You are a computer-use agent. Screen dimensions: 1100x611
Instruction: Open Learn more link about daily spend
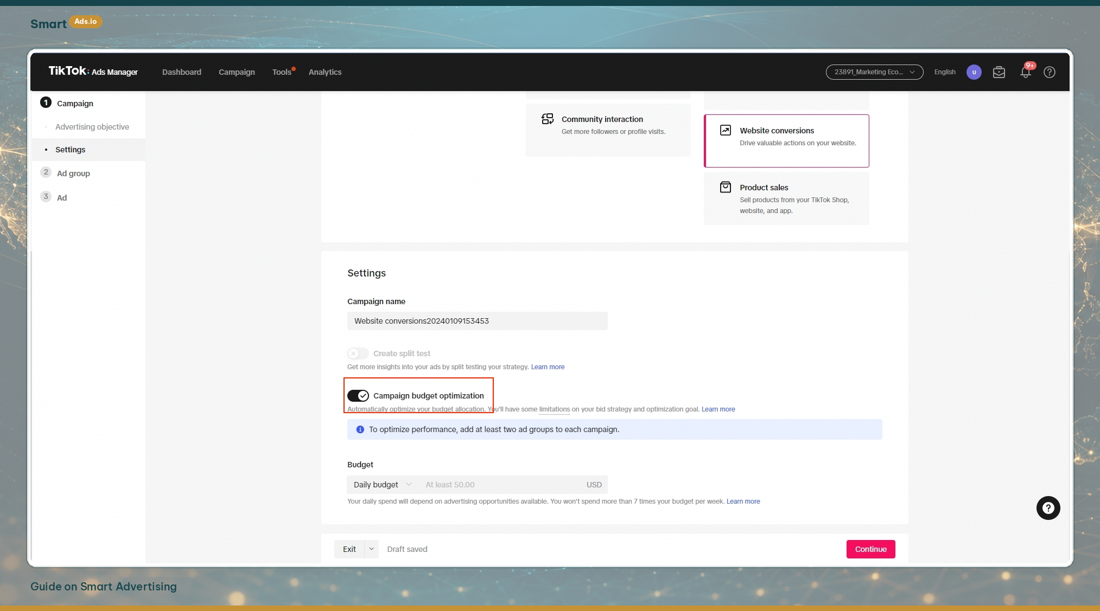(743, 501)
